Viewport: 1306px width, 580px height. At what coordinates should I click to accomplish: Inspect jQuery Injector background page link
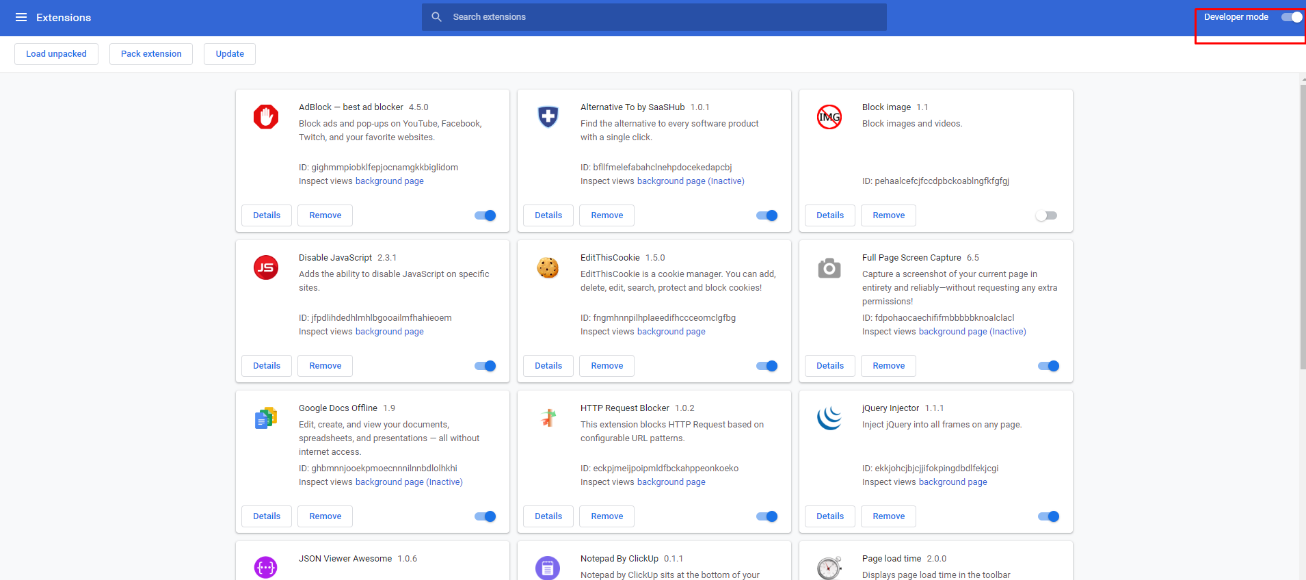click(x=953, y=482)
